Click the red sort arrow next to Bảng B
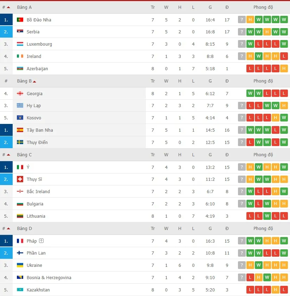The width and height of the screenshot is (290, 296). point(34,81)
